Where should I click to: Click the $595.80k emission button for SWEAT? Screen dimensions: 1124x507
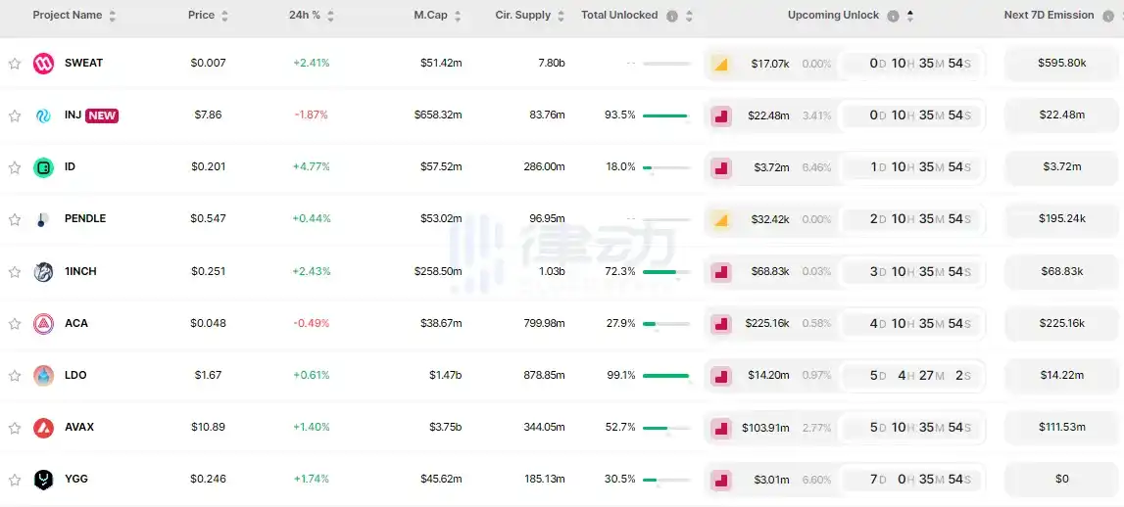point(1061,64)
